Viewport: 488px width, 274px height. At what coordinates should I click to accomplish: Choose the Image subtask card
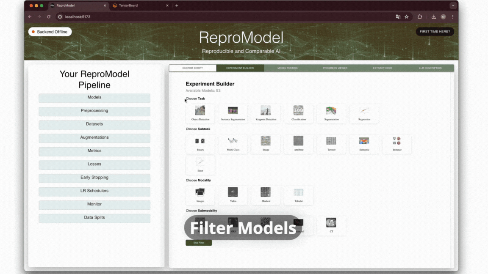(266, 144)
